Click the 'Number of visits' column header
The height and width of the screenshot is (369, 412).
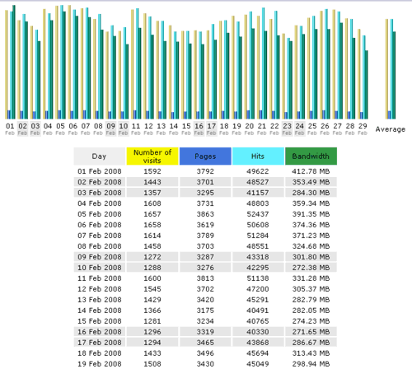(152, 156)
